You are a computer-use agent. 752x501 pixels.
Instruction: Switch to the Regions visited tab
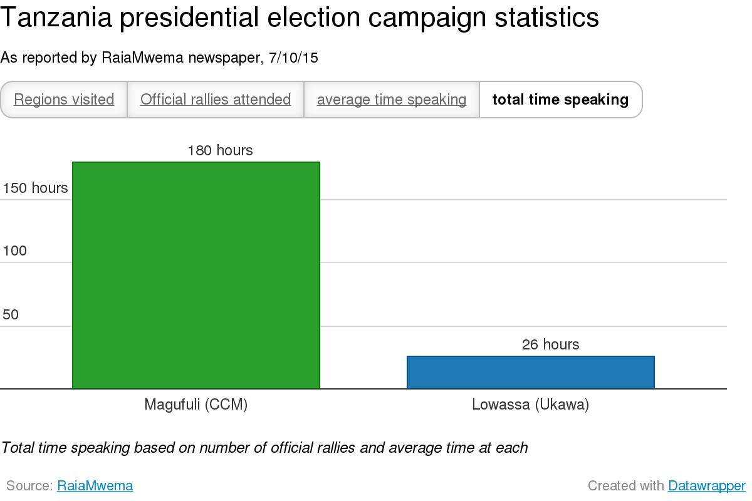pyautogui.click(x=64, y=100)
